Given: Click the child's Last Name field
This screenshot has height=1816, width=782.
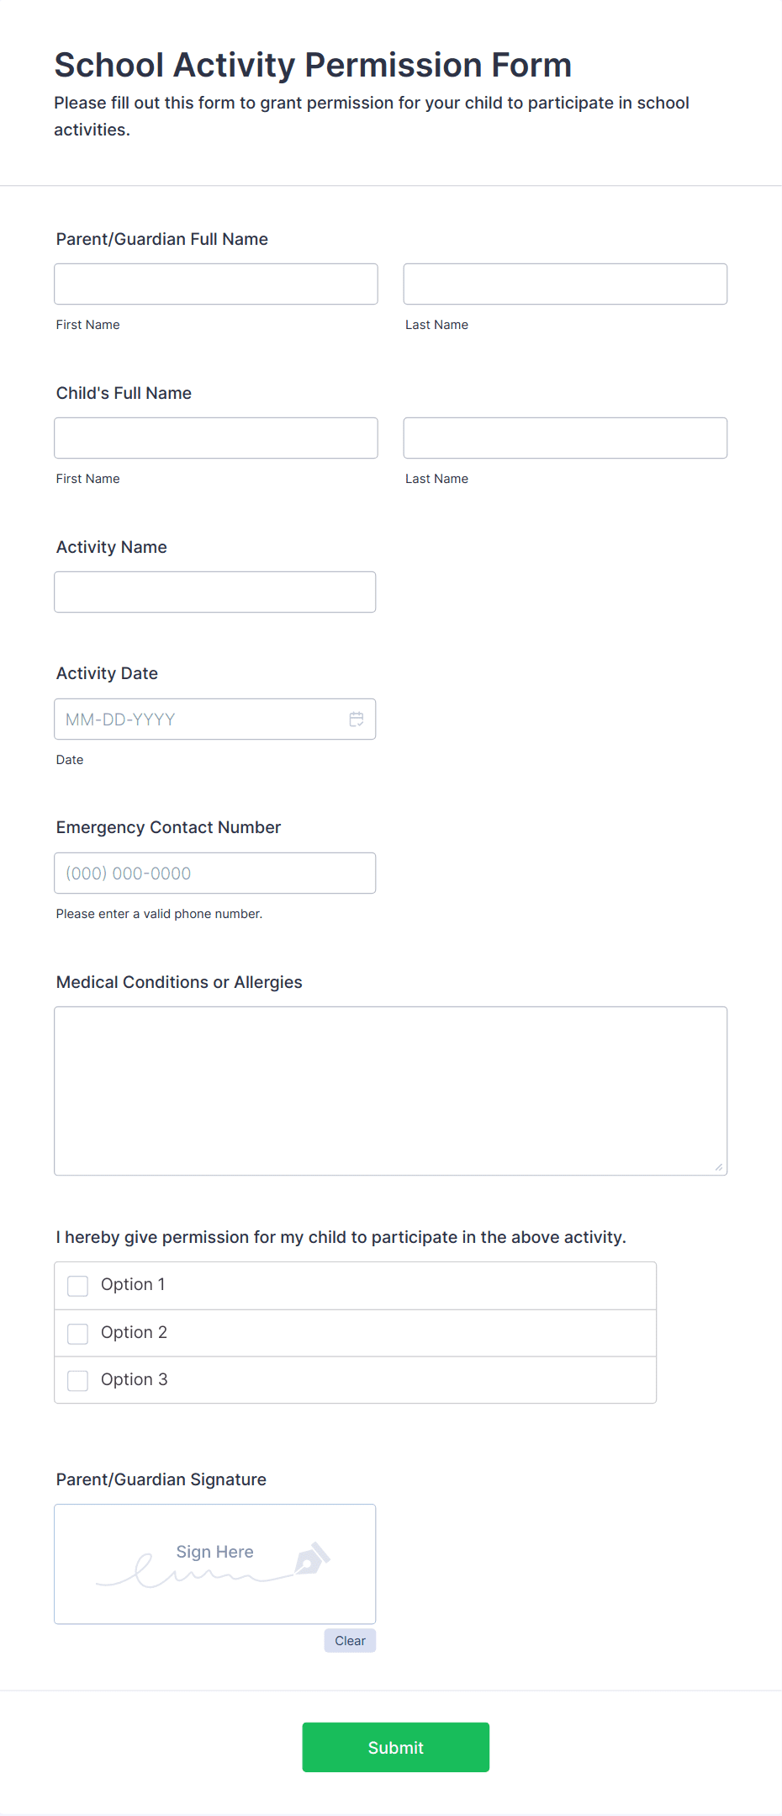Looking at the screenshot, I should (565, 438).
